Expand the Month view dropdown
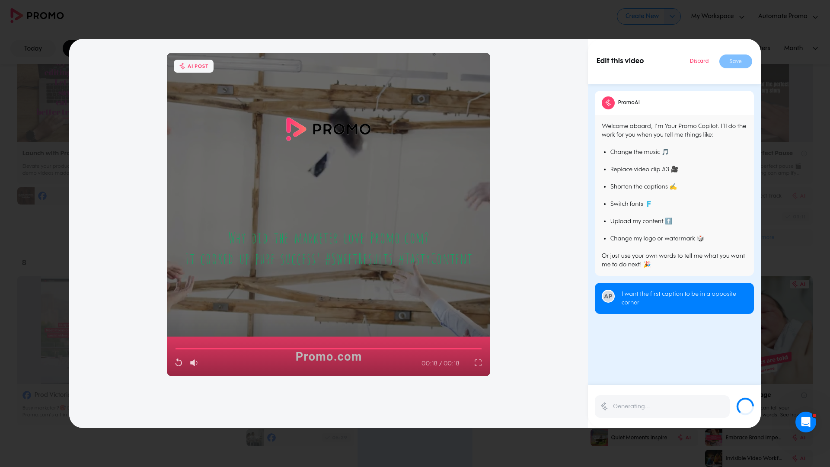Image resolution: width=830 pixels, height=467 pixels. 801,48
